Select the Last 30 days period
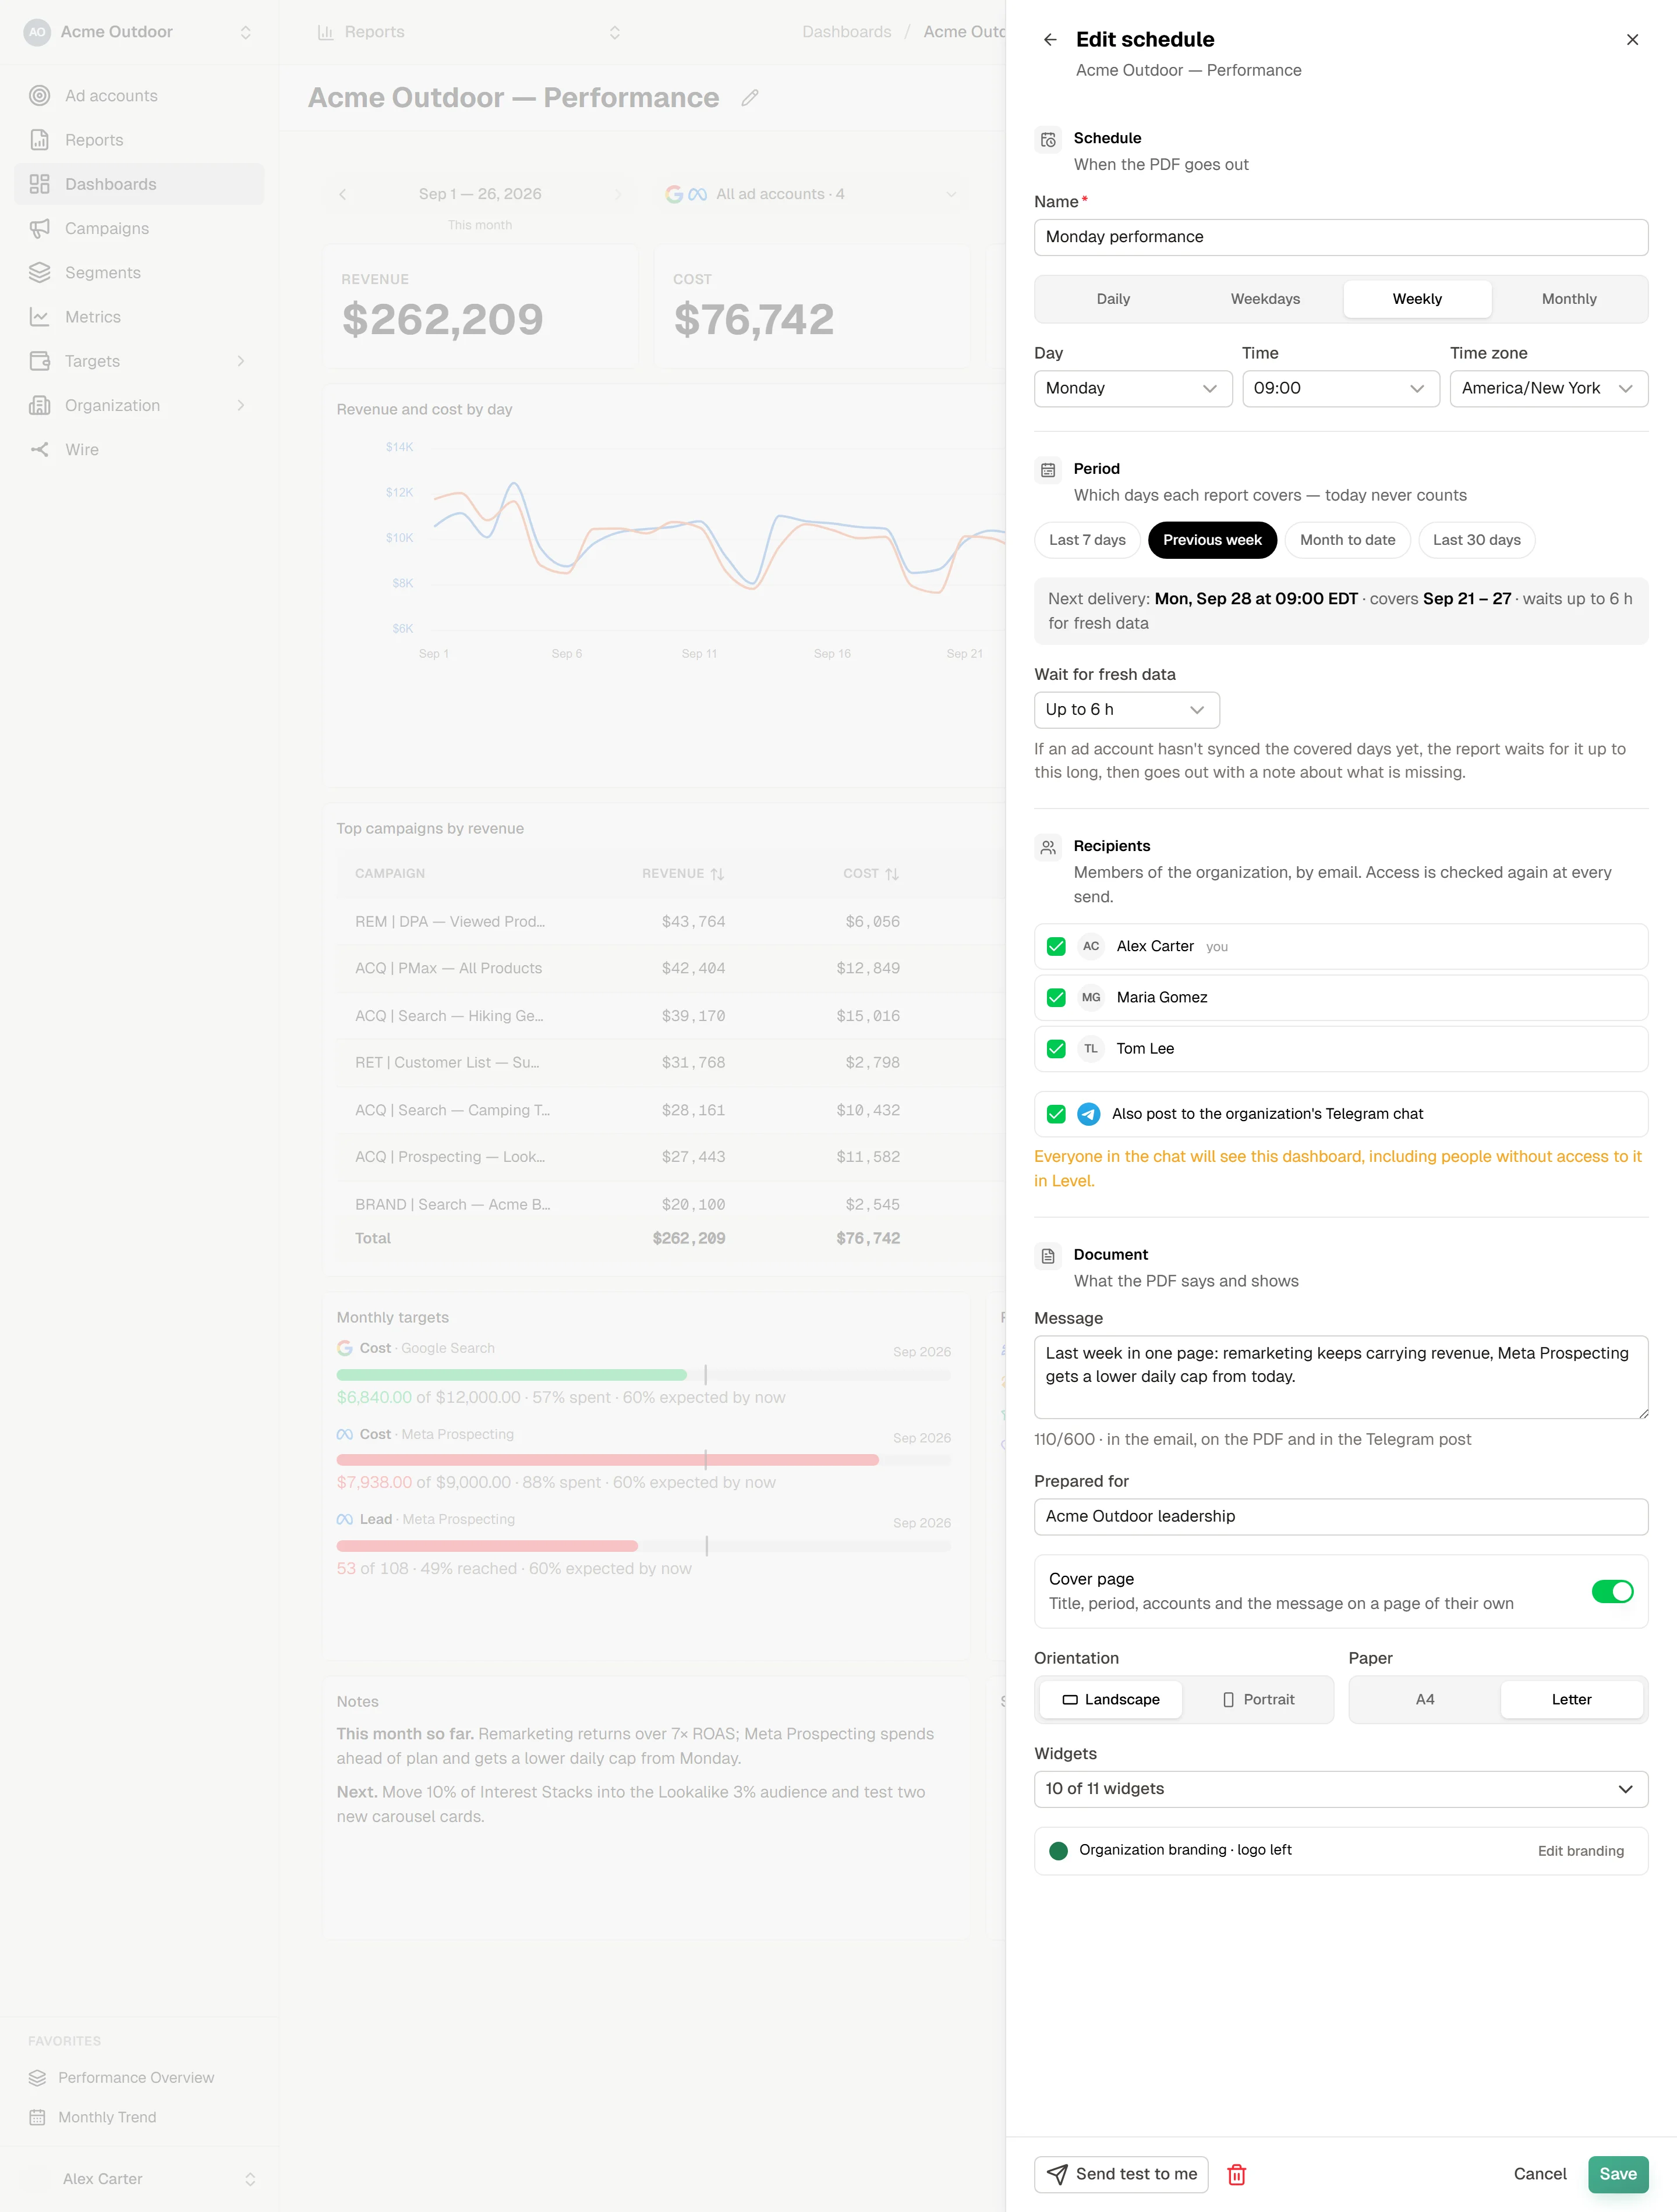Screen dimensions: 1677x2212 pyautogui.click(x=1477, y=540)
